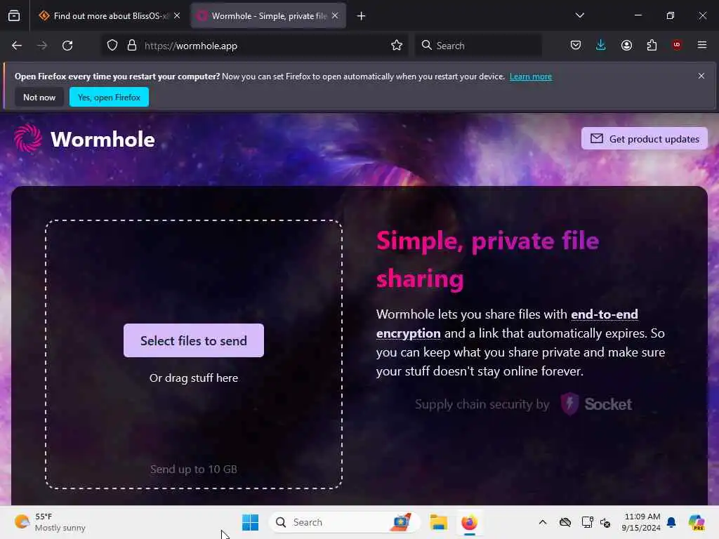Click the Socket text link
Screen dimensions: 719x539
608,404
